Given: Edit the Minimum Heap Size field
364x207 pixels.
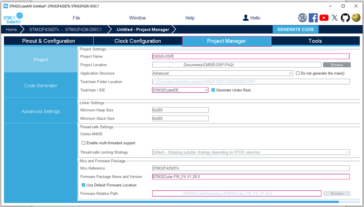Looking at the screenshot, I should [x=180, y=110].
